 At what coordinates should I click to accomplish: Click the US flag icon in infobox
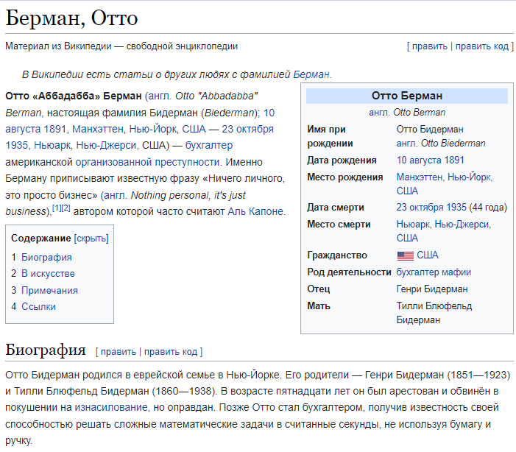(406, 255)
